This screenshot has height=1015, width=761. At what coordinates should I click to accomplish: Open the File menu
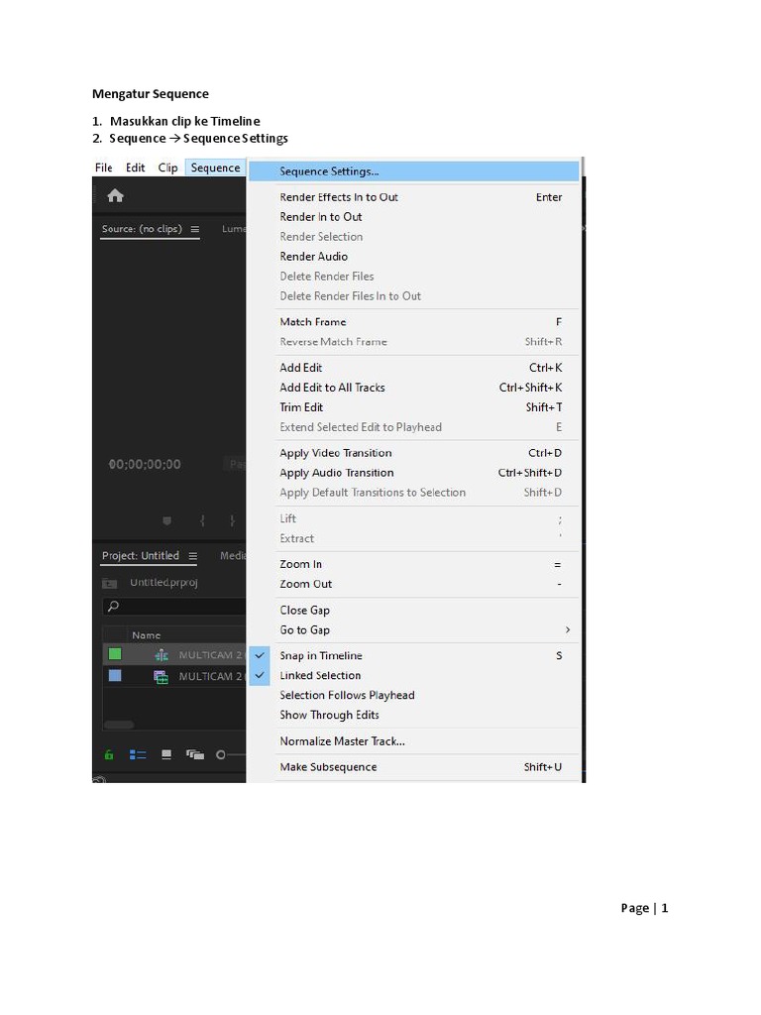[x=103, y=168]
